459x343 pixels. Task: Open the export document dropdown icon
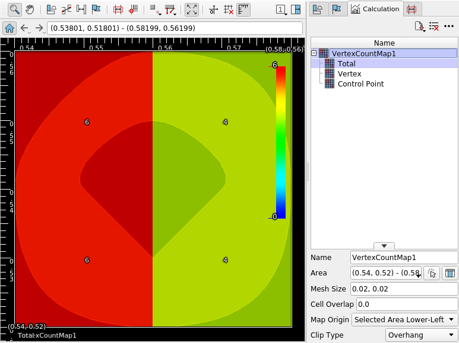tap(420, 27)
